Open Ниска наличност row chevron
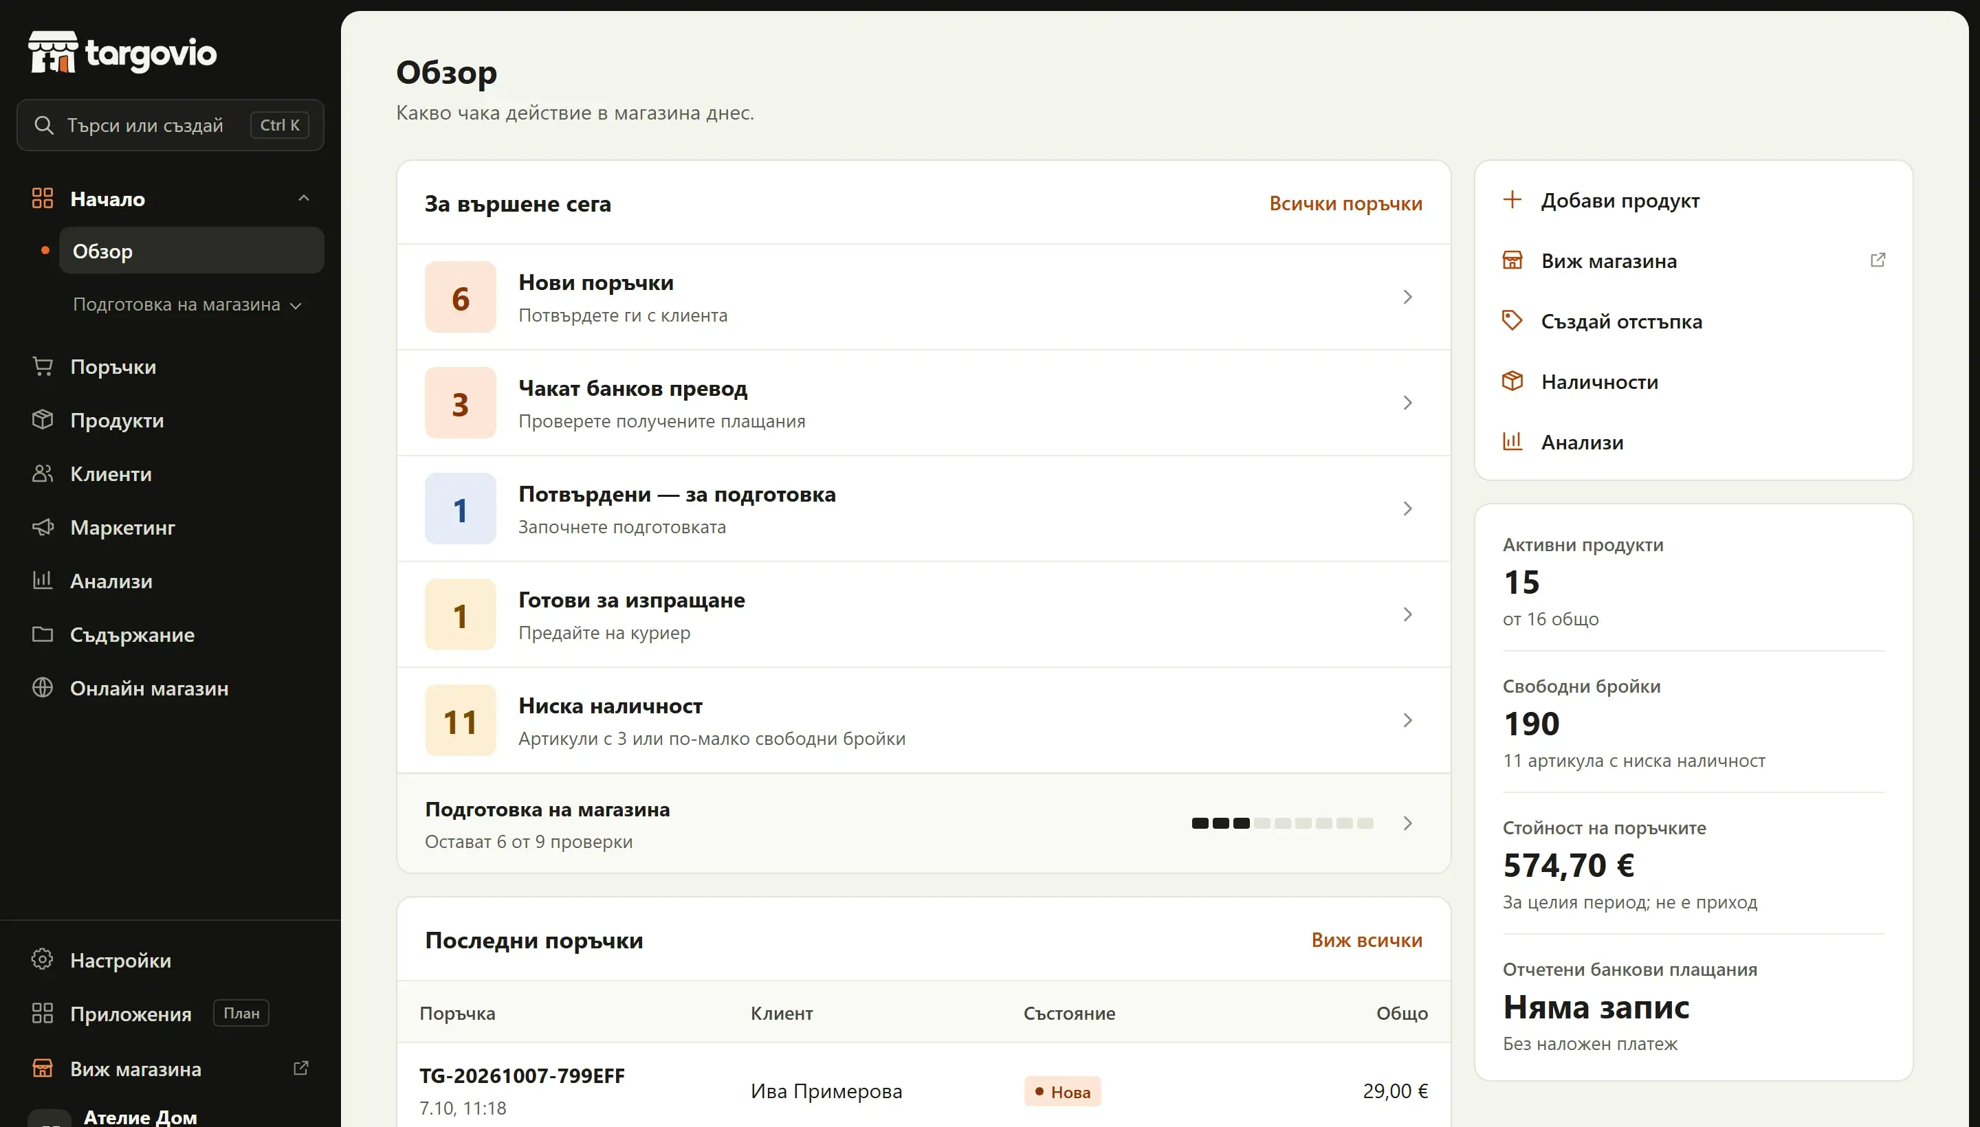 point(1408,721)
